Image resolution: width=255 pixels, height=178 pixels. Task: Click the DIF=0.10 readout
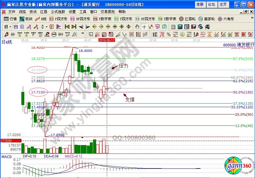[x=29, y=156]
